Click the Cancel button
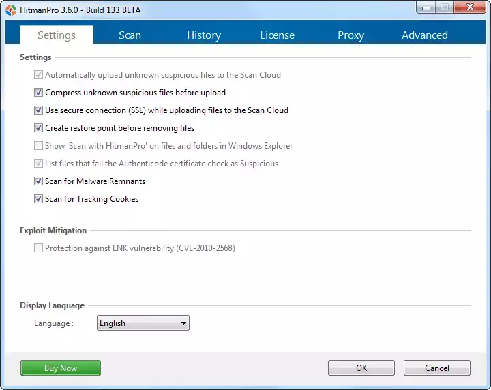The height and width of the screenshot is (390, 491). [437, 367]
